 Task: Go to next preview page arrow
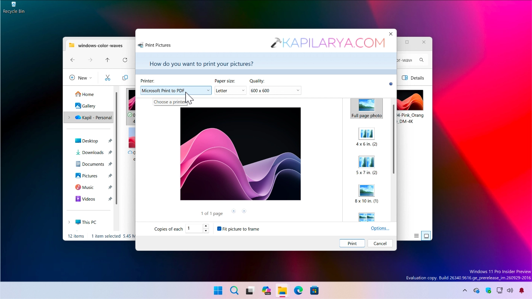point(244,211)
